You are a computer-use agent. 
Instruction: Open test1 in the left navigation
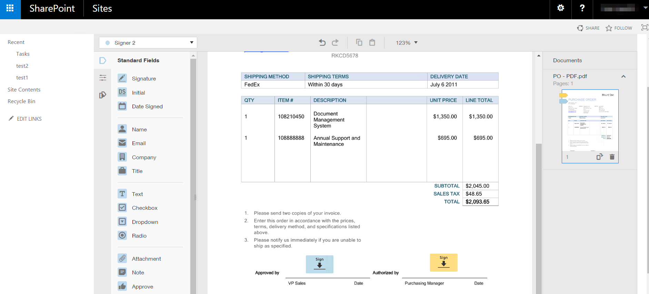(x=22, y=78)
